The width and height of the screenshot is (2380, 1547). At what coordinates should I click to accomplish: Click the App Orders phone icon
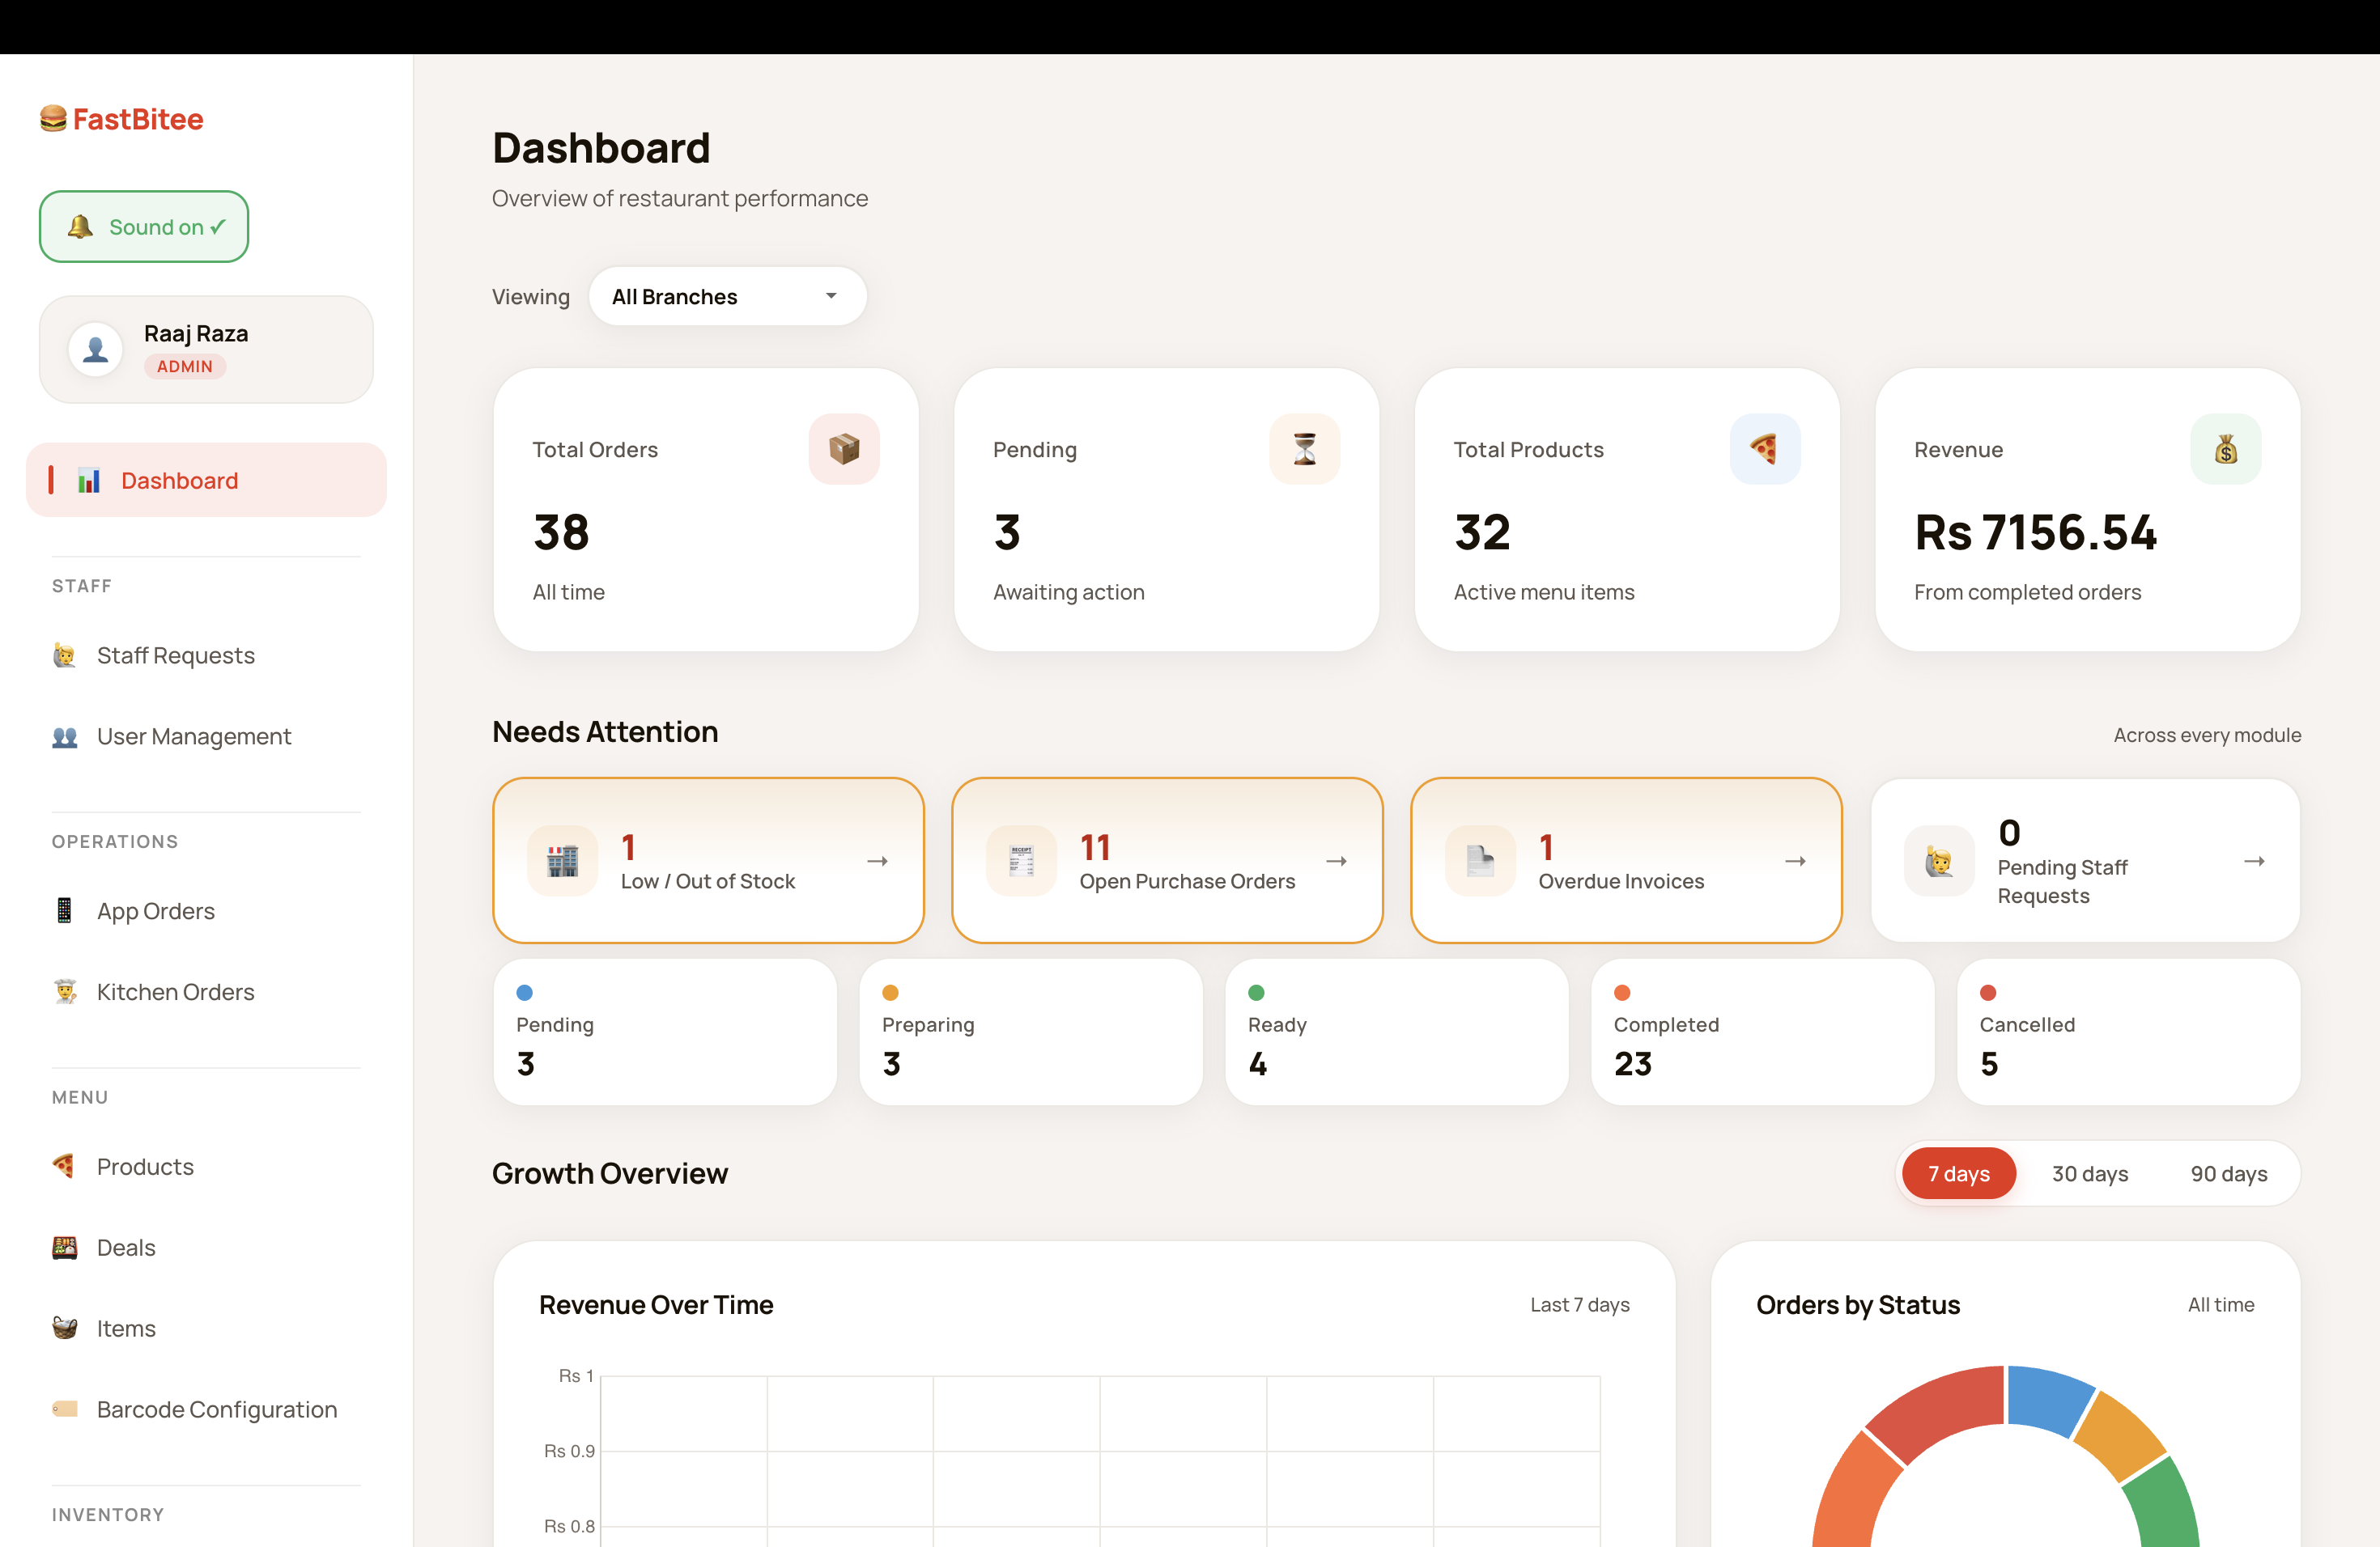pyautogui.click(x=65, y=910)
